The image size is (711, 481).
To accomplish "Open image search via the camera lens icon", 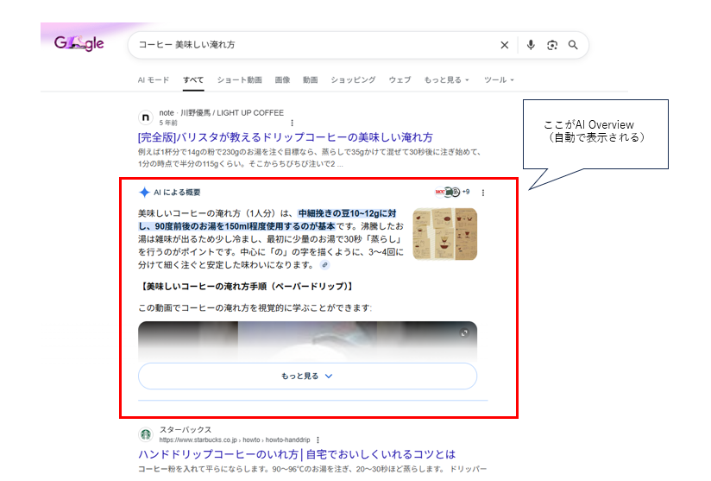I will click(552, 45).
